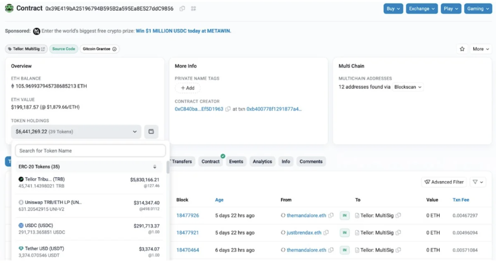Switch to the Analytics tab
496x263 pixels.
pyautogui.click(x=262, y=161)
